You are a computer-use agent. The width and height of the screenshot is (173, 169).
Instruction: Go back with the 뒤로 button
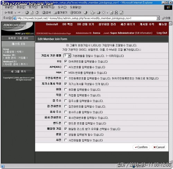point(8,12)
